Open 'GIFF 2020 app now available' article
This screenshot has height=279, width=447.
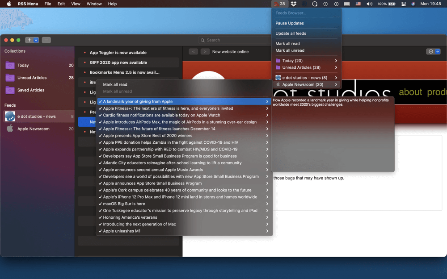(129, 62)
